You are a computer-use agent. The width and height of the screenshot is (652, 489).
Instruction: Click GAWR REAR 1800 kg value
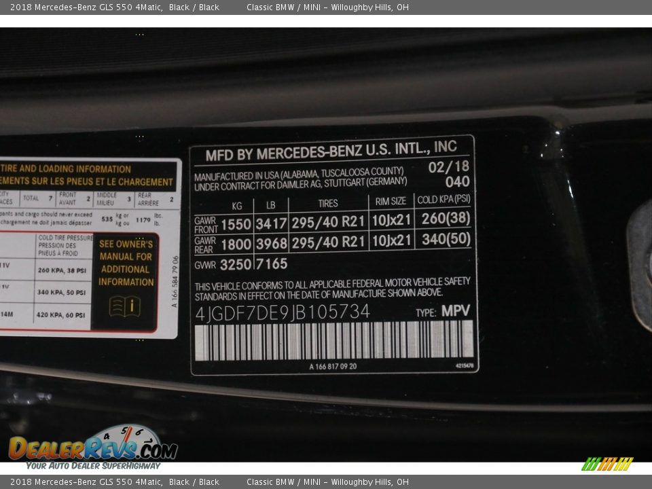click(236, 244)
